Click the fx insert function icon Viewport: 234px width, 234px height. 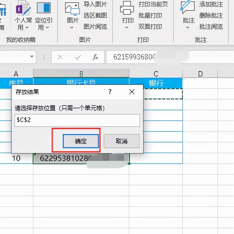point(95,57)
